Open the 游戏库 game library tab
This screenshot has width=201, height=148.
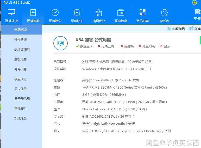point(165,16)
